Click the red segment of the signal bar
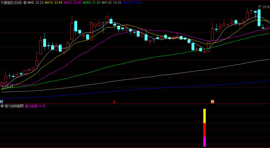The height and width of the screenshot is (148, 270). (x=205, y=130)
